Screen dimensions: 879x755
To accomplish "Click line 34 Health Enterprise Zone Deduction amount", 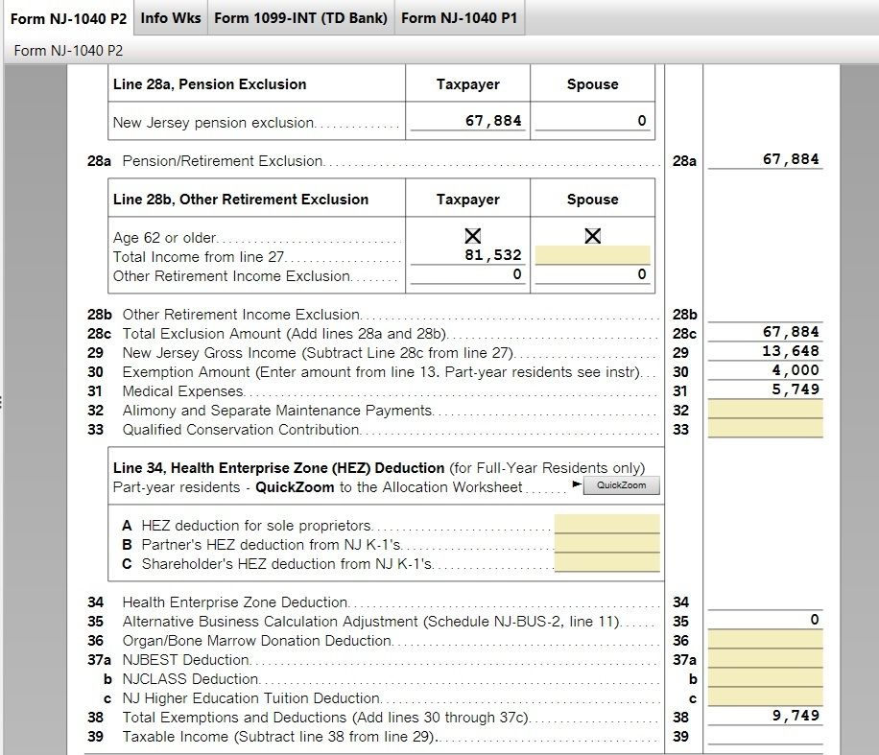I will point(765,601).
